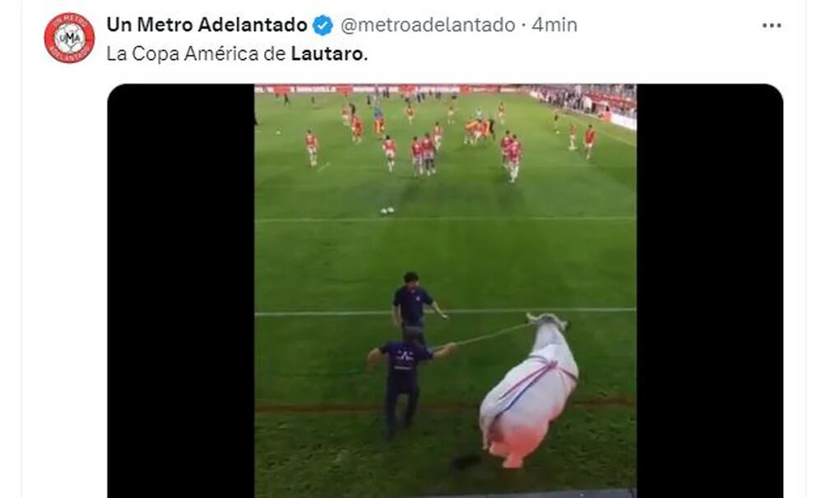Open the 4min timestamp permalink

click(x=554, y=25)
